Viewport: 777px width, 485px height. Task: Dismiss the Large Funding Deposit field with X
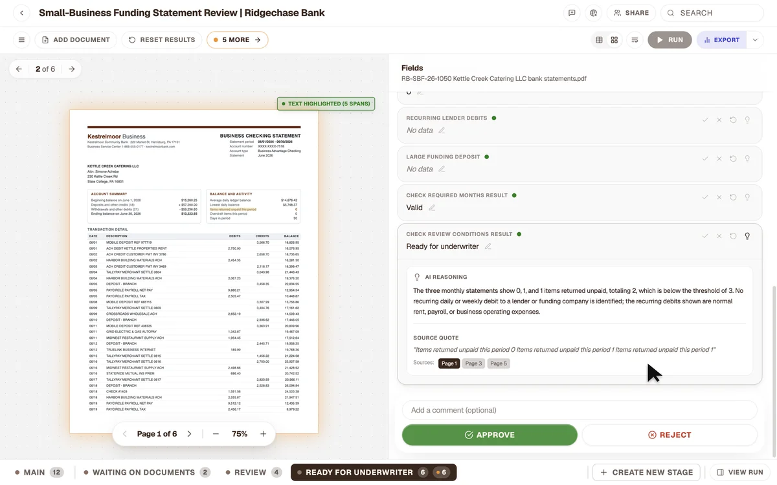coord(719,158)
